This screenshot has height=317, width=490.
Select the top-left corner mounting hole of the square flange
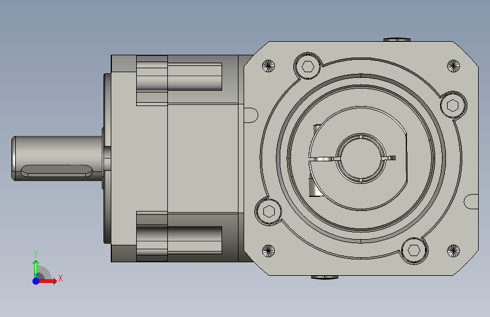(x=268, y=66)
